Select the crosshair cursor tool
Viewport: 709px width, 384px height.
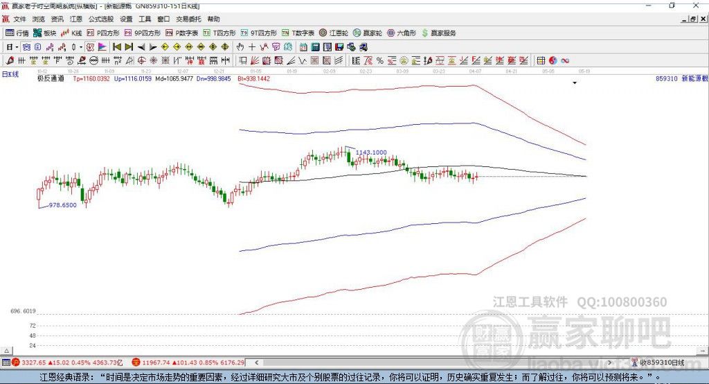coord(252,47)
